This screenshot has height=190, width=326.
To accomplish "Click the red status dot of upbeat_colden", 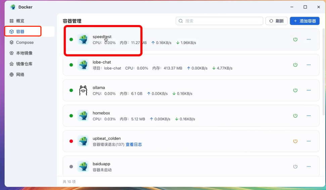I will [x=71, y=141].
